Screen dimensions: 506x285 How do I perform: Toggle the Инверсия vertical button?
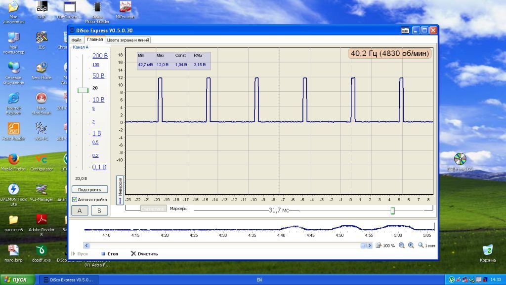pos(120,190)
